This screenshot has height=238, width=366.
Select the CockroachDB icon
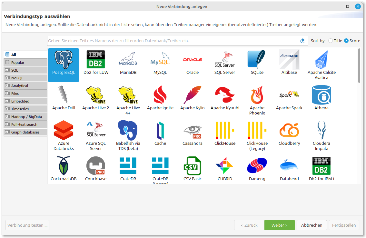[x=64, y=166]
